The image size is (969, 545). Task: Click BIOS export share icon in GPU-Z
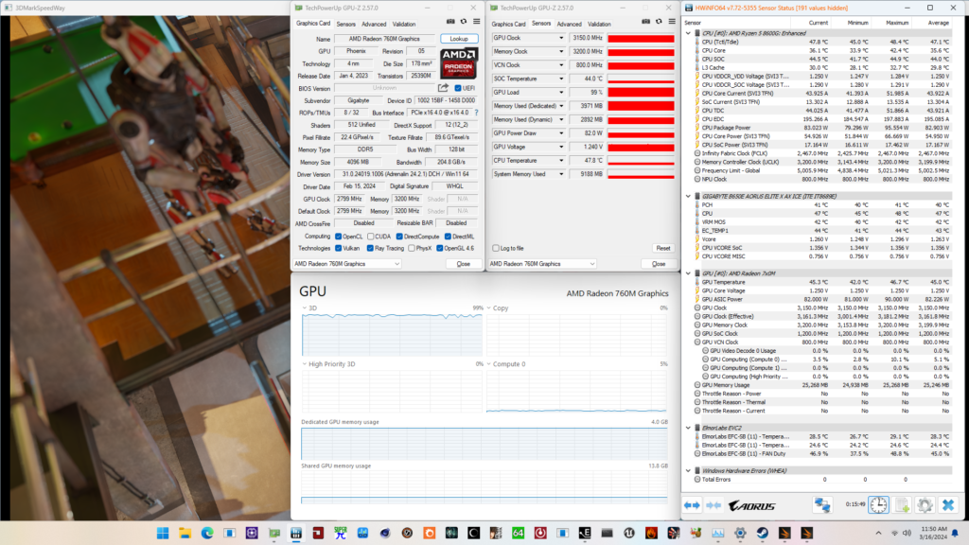tap(443, 88)
